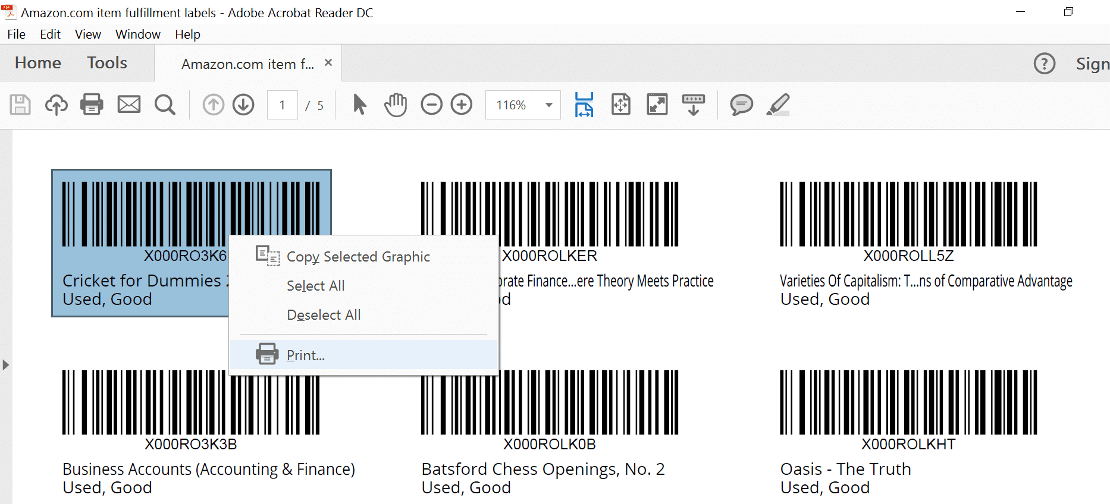Choose Select All in context menu
This screenshot has height=504, width=1110.
363,286
